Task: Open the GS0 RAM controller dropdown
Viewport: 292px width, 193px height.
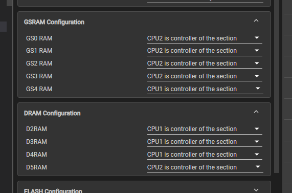Action: (x=205, y=38)
